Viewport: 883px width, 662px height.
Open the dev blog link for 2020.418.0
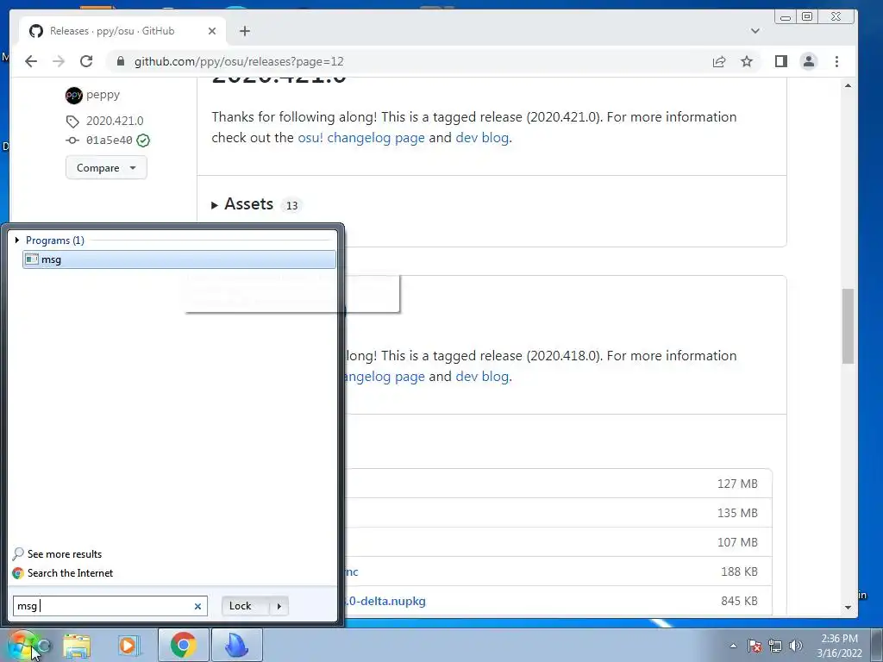pos(482,376)
